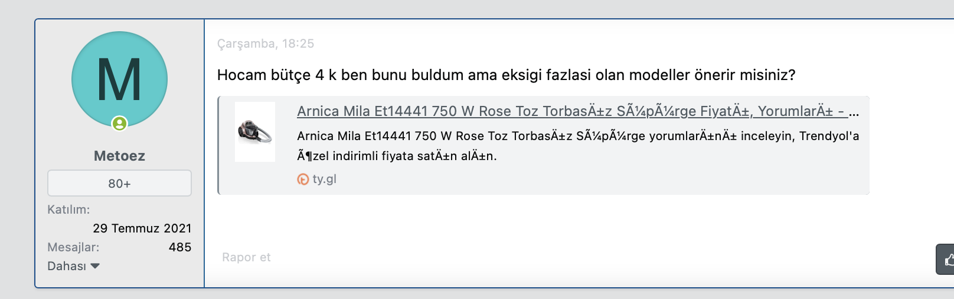Click the 485 message count

(x=180, y=247)
